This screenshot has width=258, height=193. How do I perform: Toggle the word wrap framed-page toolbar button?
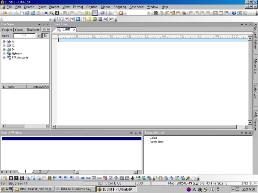tap(95, 13)
